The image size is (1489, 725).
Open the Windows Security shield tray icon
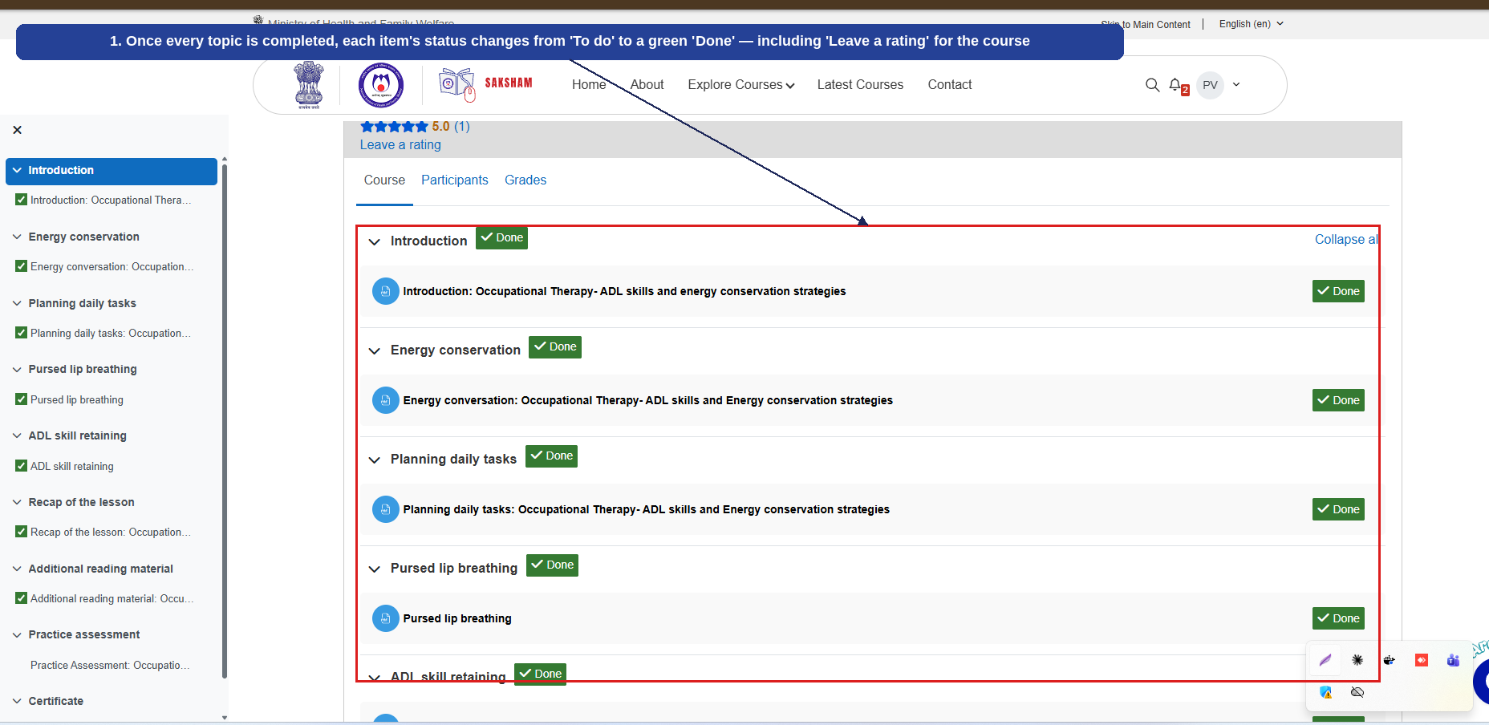(x=1325, y=692)
